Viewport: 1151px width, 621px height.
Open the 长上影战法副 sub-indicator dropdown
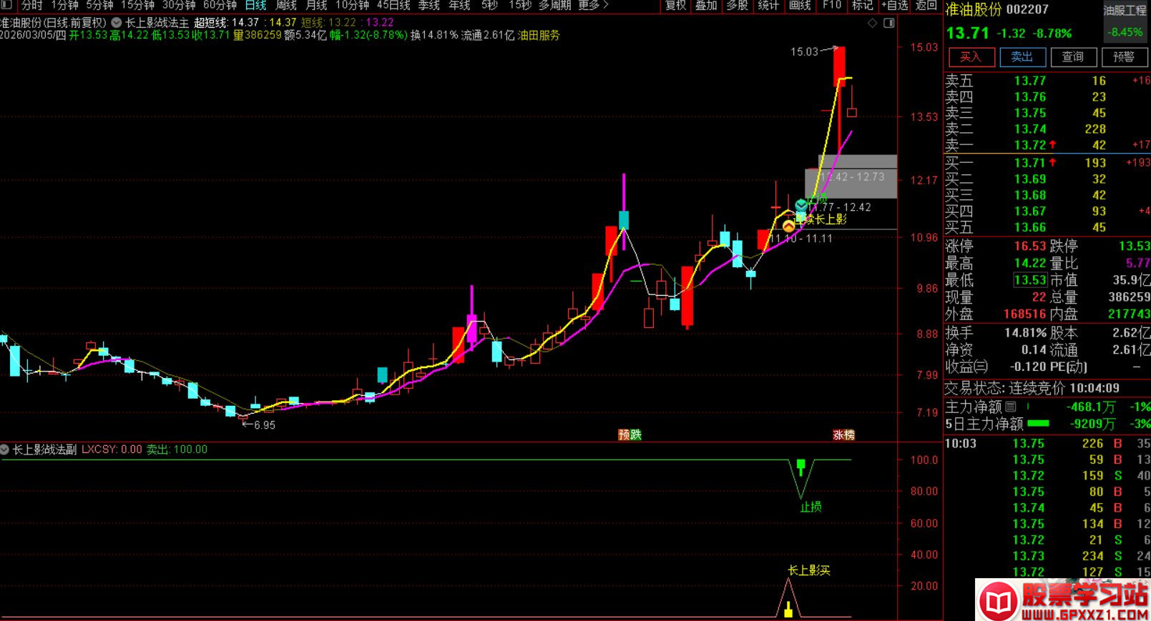pos(5,449)
